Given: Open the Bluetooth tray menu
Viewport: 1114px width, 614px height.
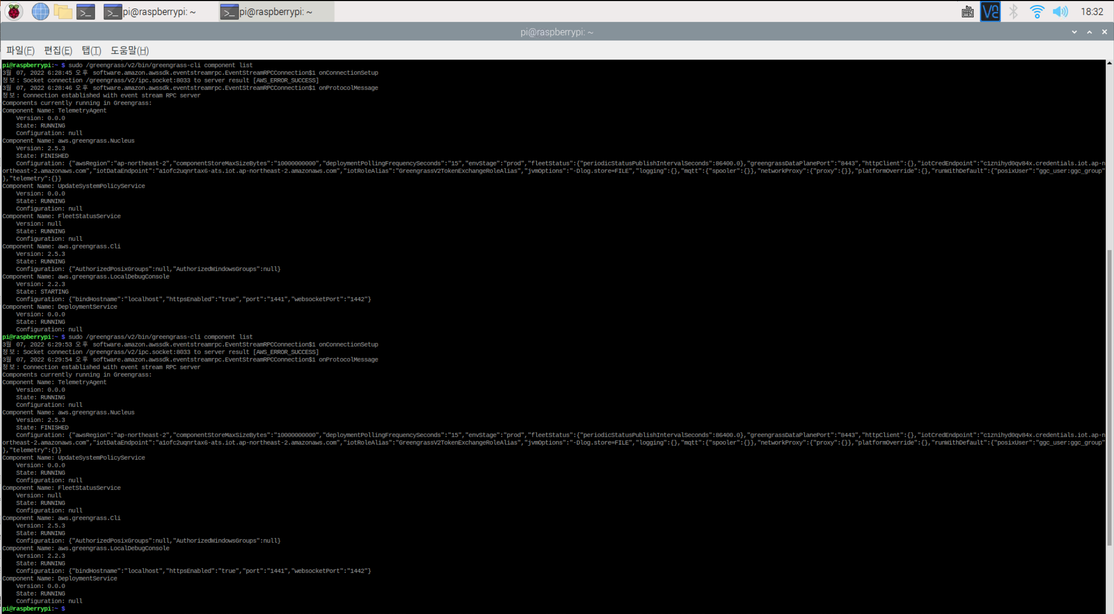Looking at the screenshot, I should pyautogui.click(x=1013, y=12).
